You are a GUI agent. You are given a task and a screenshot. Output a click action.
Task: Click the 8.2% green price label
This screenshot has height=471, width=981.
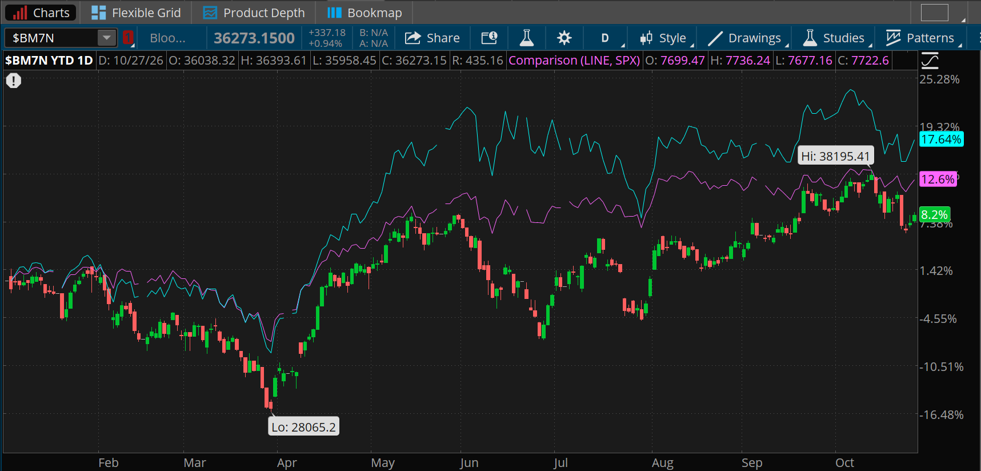tap(935, 214)
